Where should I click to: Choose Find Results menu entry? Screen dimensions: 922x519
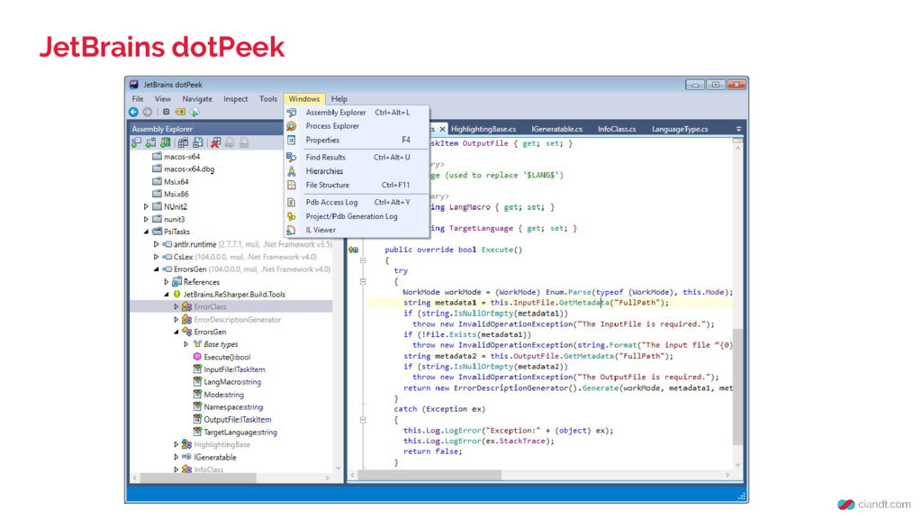pos(357,157)
